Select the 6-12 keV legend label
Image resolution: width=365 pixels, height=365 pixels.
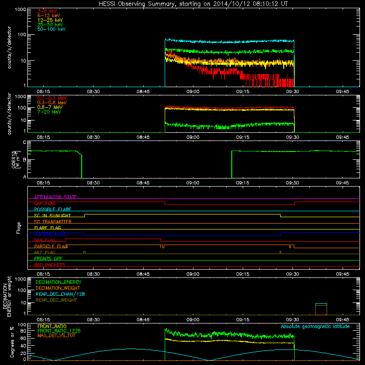(x=49, y=16)
